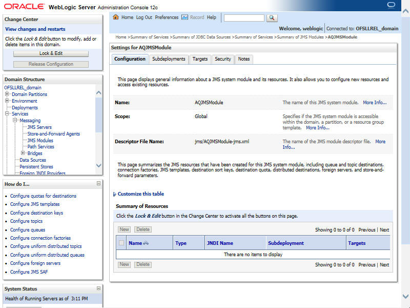Image resolution: width=410 pixels, height=308 pixels.
Task: Sort table by Subdeployment column header
Action: 286,243
